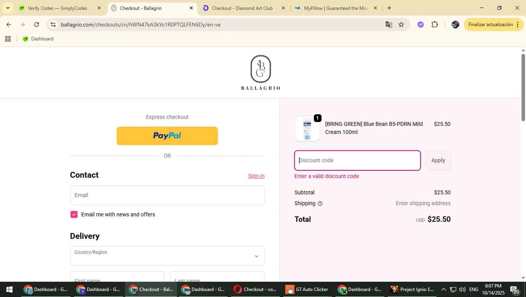Switch to Verify Codes — SimplyCodes tab
526x297 pixels.
(58, 8)
